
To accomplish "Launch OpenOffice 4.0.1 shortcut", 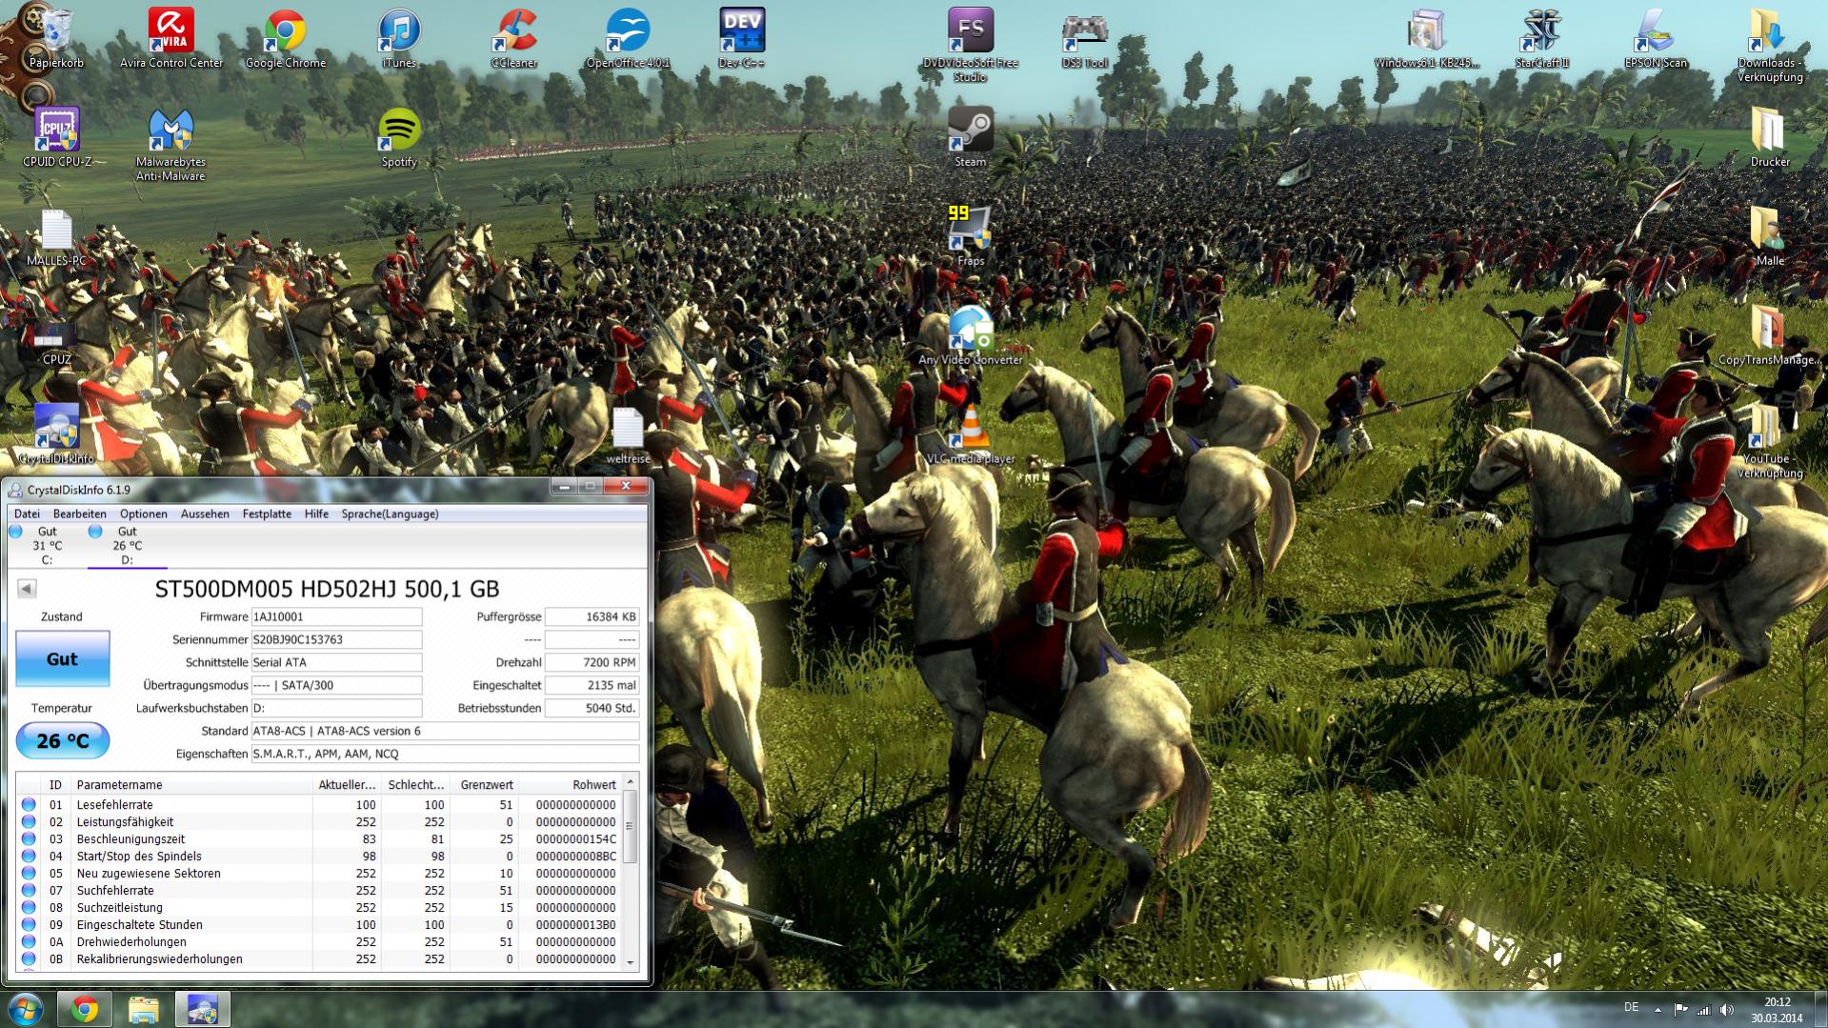I will coord(628,38).
